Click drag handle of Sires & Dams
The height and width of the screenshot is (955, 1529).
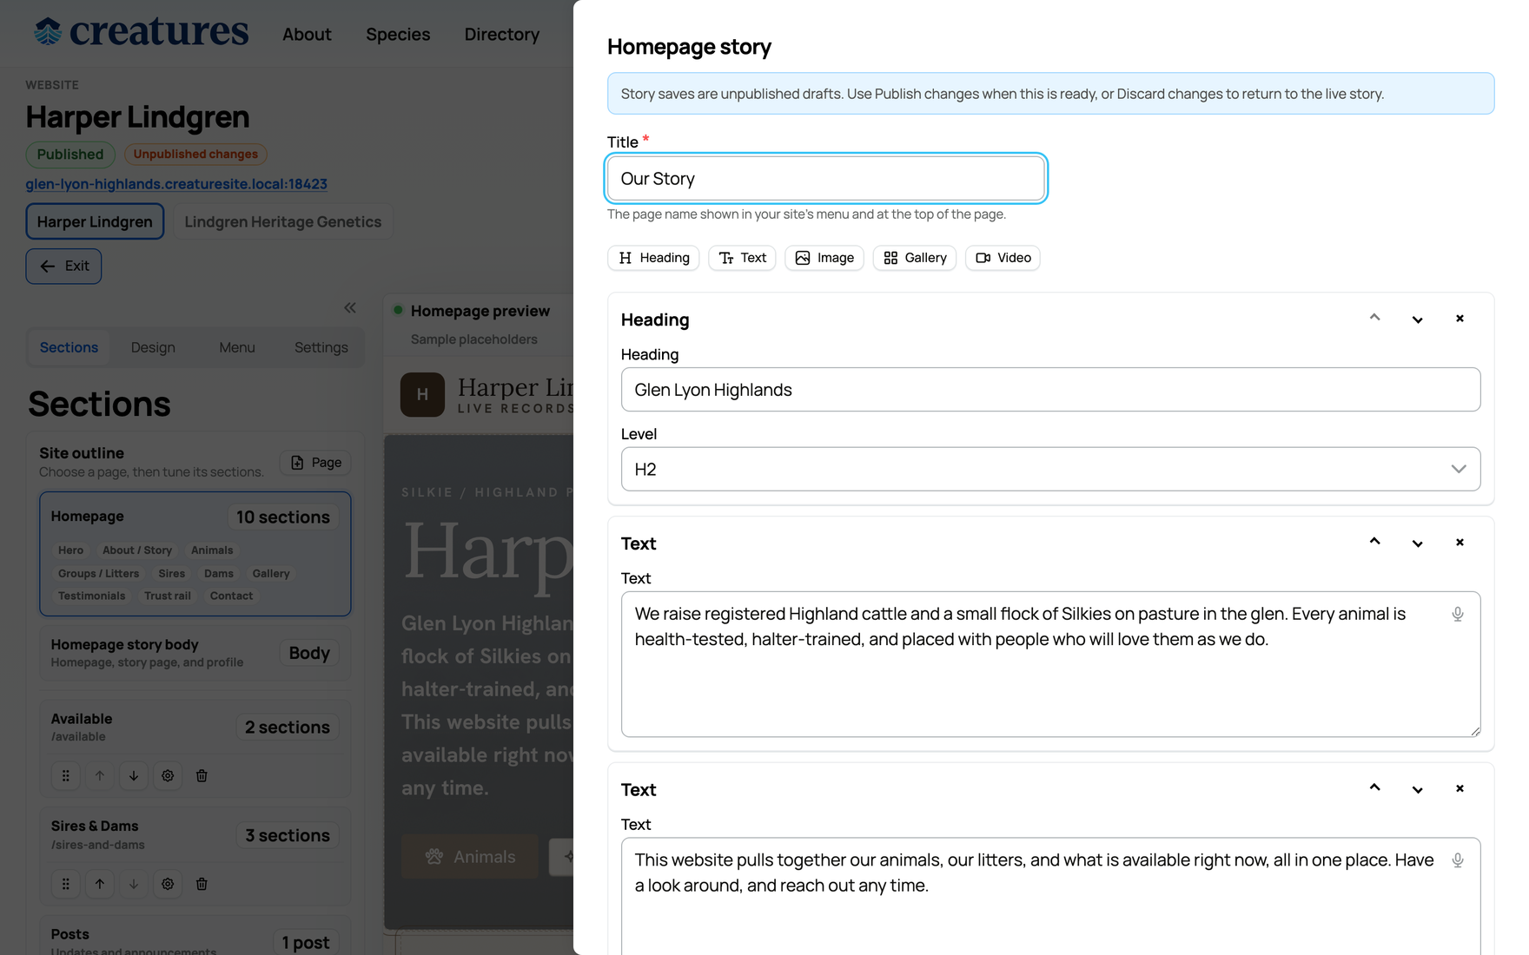(66, 884)
